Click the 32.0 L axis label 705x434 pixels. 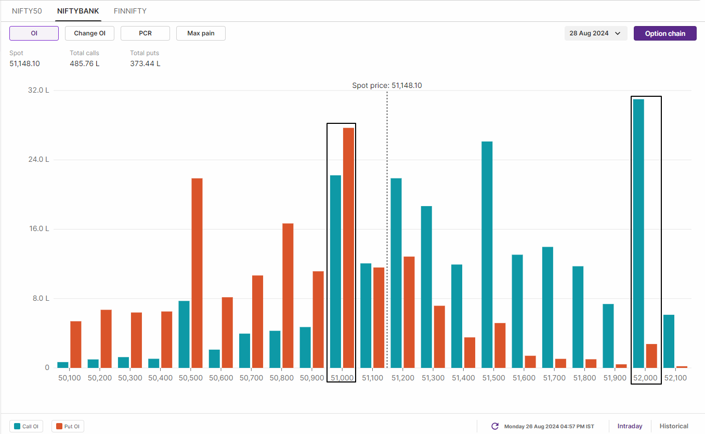(39, 90)
